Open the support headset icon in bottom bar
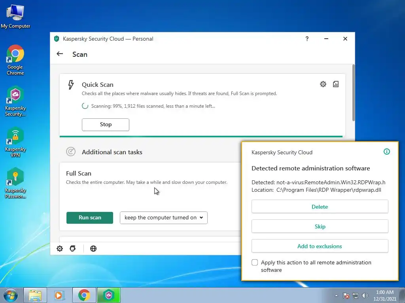Screen dimensions: 405x303 tap(73, 249)
